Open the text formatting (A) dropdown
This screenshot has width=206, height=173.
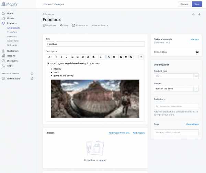tap(50, 57)
